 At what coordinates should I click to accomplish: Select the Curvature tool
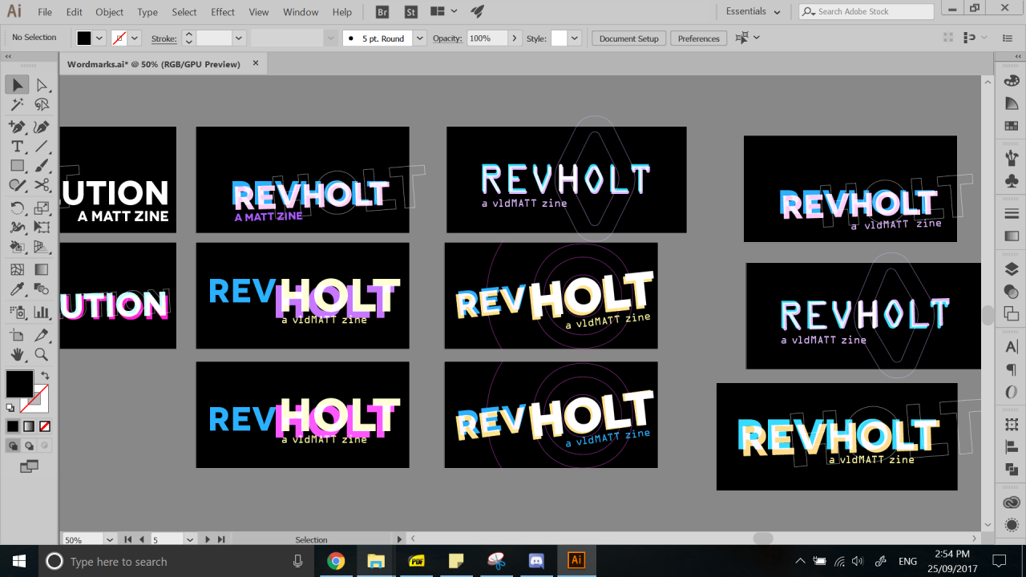point(42,127)
